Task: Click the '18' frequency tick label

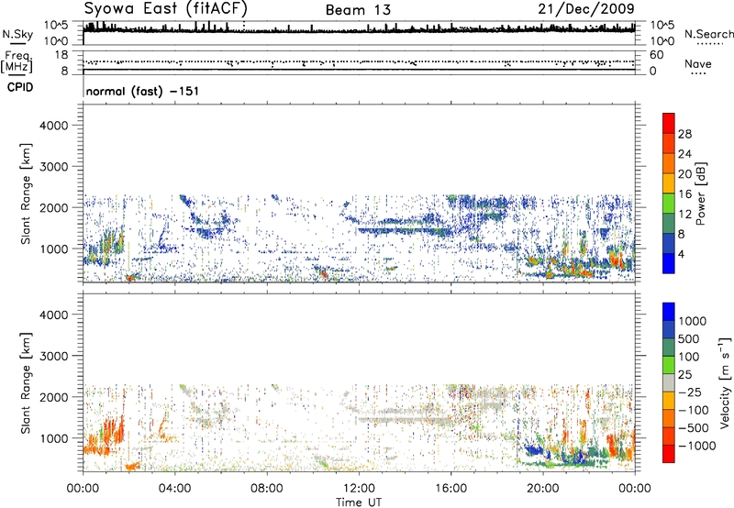Action: pos(61,55)
